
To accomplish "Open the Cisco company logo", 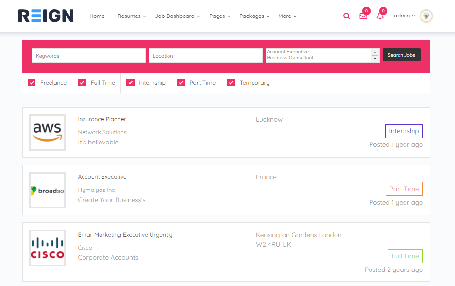I will (x=47, y=248).
